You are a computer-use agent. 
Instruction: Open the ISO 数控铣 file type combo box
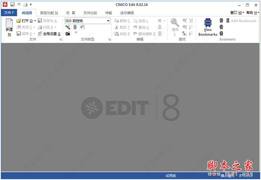coord(87,21)
